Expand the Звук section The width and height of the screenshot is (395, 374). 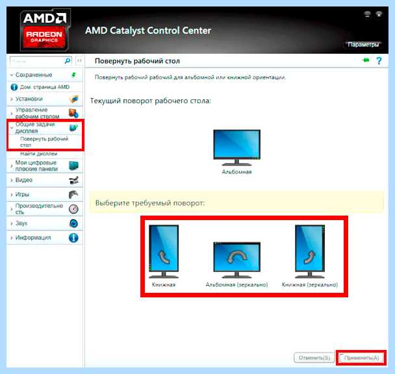point(11,223)
